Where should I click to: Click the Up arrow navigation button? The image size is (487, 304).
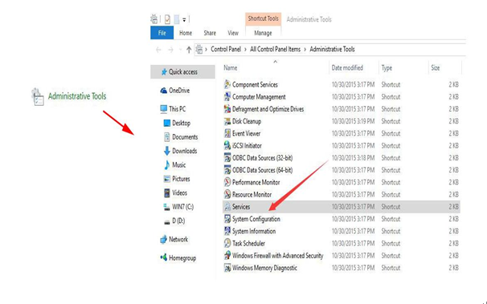click(x=189, y=50)
